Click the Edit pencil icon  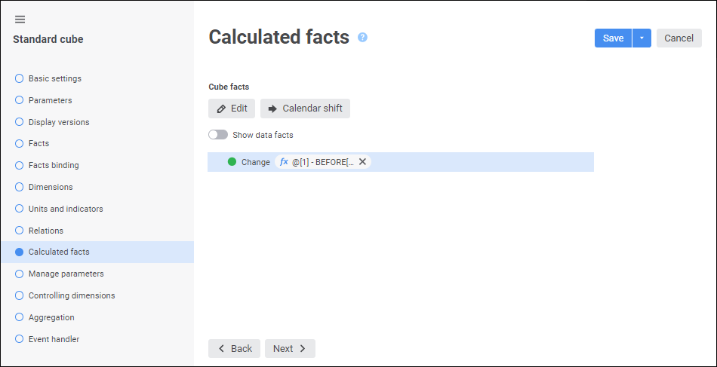point(221,109)
